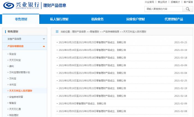194x117 pixels.
Task: Collapse the 产品存续期信息 section arrow
Action: 44,46
